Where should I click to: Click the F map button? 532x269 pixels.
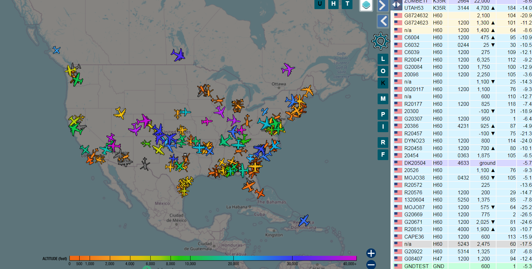click(x=383, y=154)
